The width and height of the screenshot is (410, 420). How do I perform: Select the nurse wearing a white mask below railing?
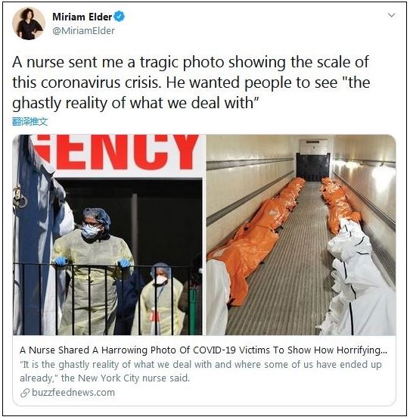pyautogui.click(x=162, y=299)
